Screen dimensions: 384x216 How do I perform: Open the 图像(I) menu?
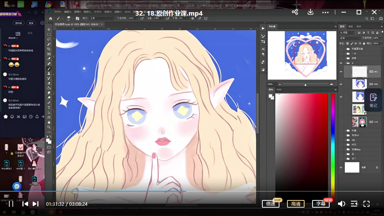[x=78, y=12]
